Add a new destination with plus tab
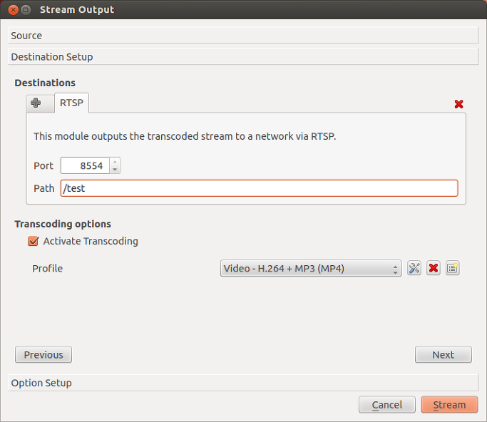Image resolution: width=487 pixels, height=422 pixels. point(41,103)
